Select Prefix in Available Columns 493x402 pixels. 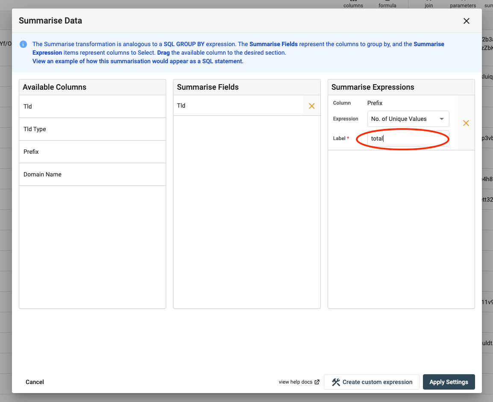pyautogui.click(x=92, y=152)
